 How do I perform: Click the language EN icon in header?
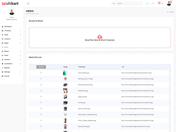pos(153,4)
